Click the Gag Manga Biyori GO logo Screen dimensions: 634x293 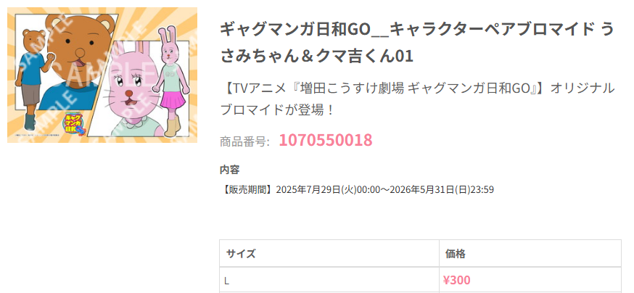pyautogui.click(x=73, y=124)
